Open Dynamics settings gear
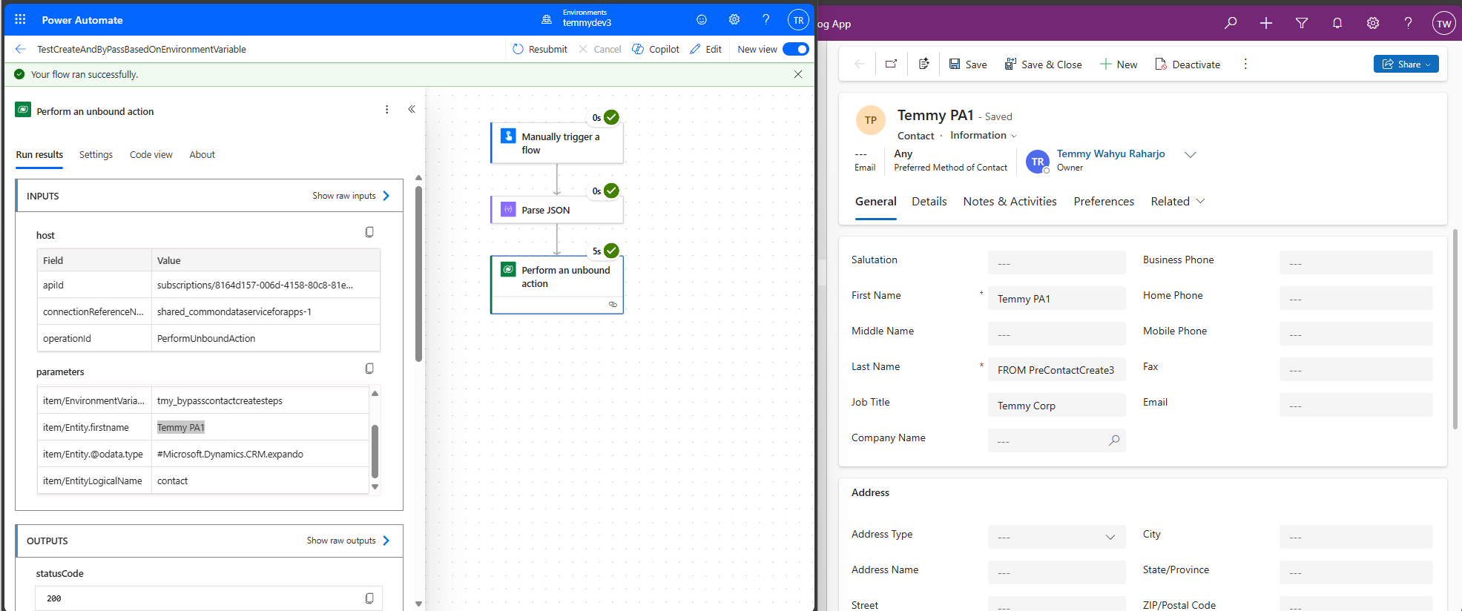Image resolution: width=1462 pixels, height=611 pixels. (x=1373, y=23)
